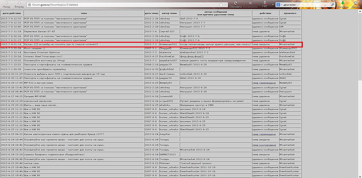The width and height of the screenshot is (362, 178).
Task: Click reason нельзя удалять посты модератора предупреждение
Action: pos(213,60)
